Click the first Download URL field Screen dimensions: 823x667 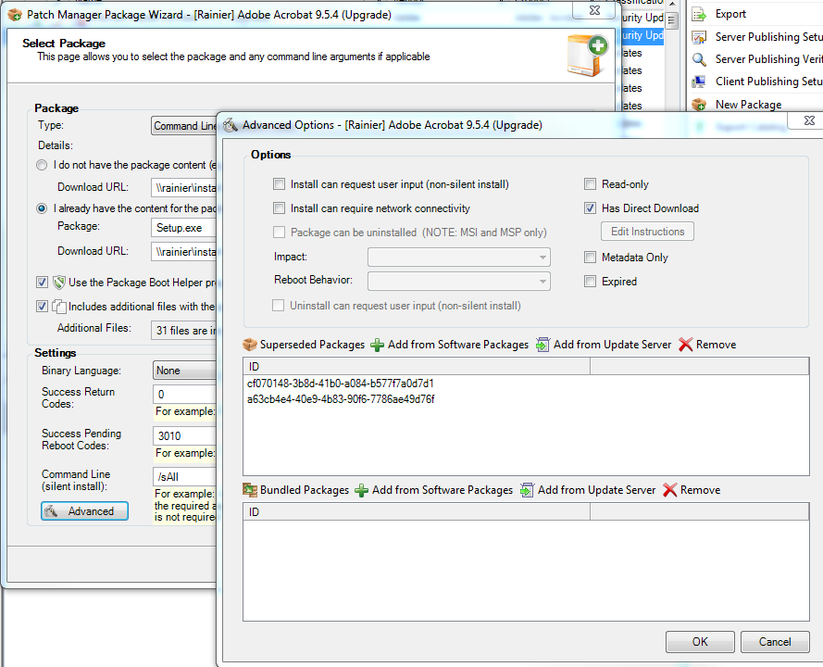click(x=184, y=187)
